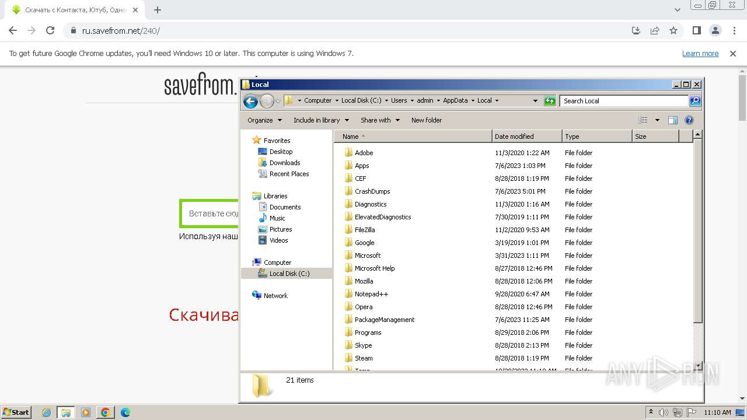Screen dimensions: 747x420
Task: Open the Start menu
Action: (16, 412)
